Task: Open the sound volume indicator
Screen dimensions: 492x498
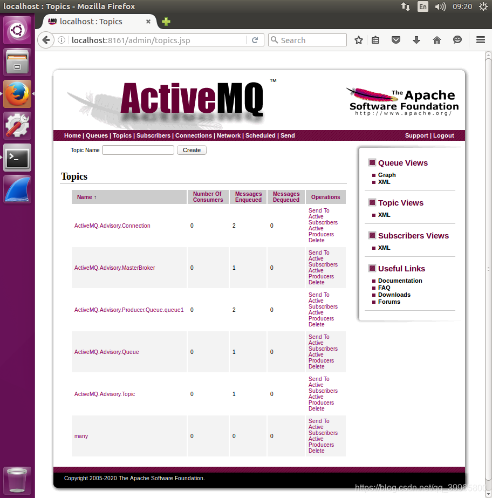Action: coord(440,6)
